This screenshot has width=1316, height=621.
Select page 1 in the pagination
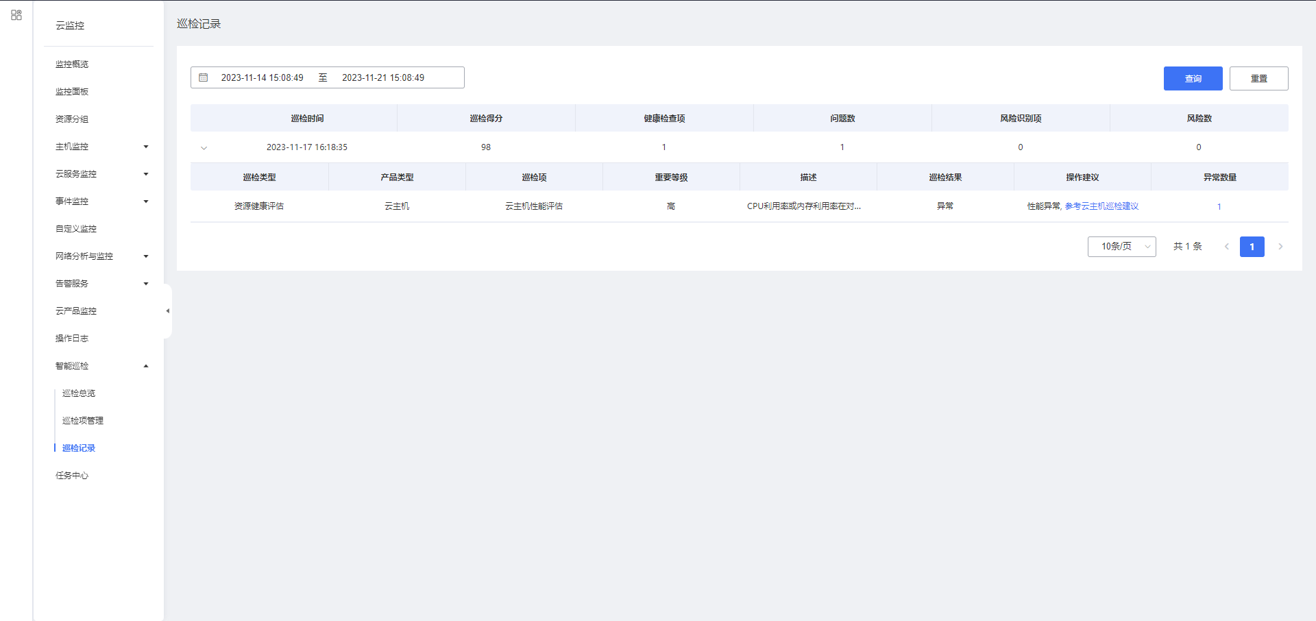click(x=1252, y=247)
